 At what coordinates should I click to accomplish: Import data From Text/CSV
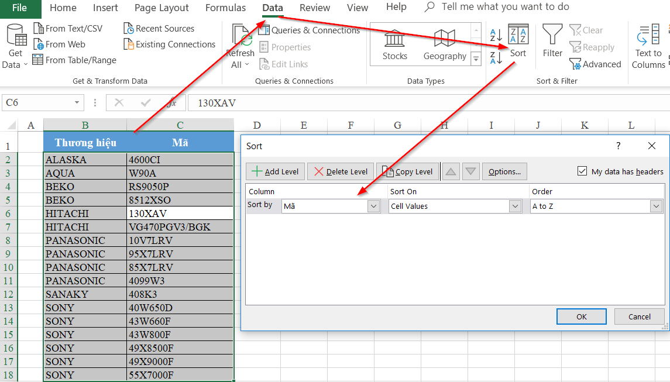point(68,29)
